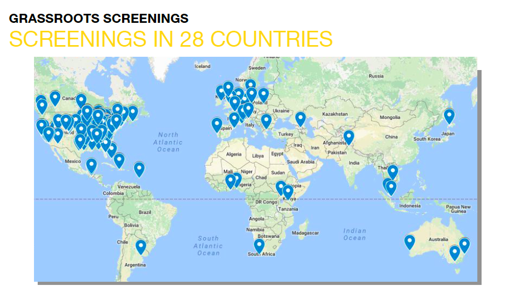The width and height of the screenshot is (506, 286).
Task: Click the 'Iceland' map label
Action: coord(202,66)
